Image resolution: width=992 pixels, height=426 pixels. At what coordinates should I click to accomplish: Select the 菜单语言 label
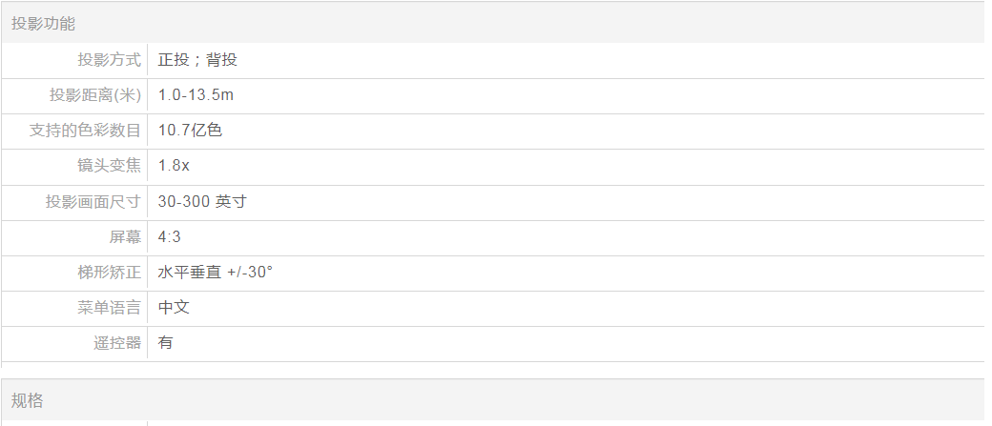109,308
